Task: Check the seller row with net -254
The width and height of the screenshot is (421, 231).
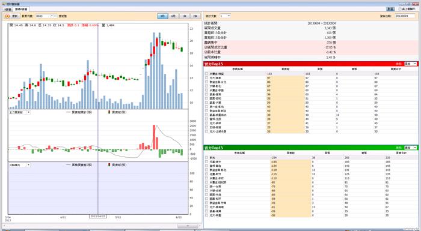Action: click(x=206, y=158)
